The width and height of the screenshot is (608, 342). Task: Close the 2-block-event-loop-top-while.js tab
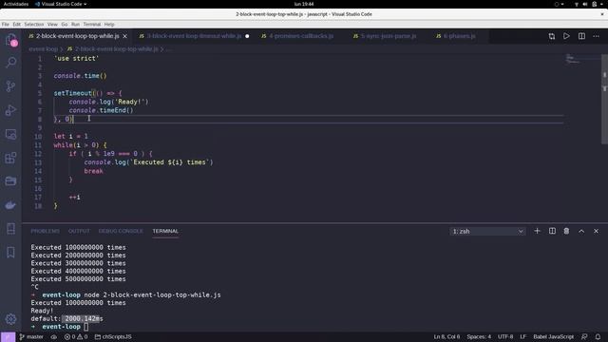click(x=124, y=36)
